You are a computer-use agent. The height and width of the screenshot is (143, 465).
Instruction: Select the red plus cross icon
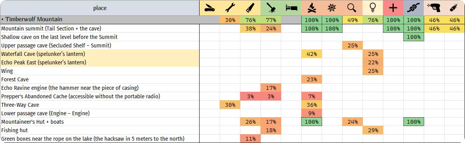coord(393,8)
